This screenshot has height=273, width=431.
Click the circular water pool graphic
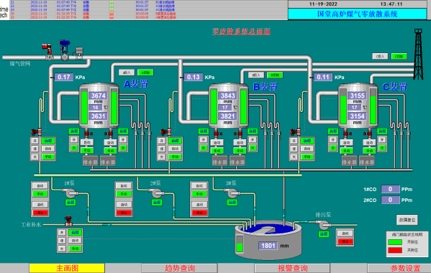tap(268, 240)
